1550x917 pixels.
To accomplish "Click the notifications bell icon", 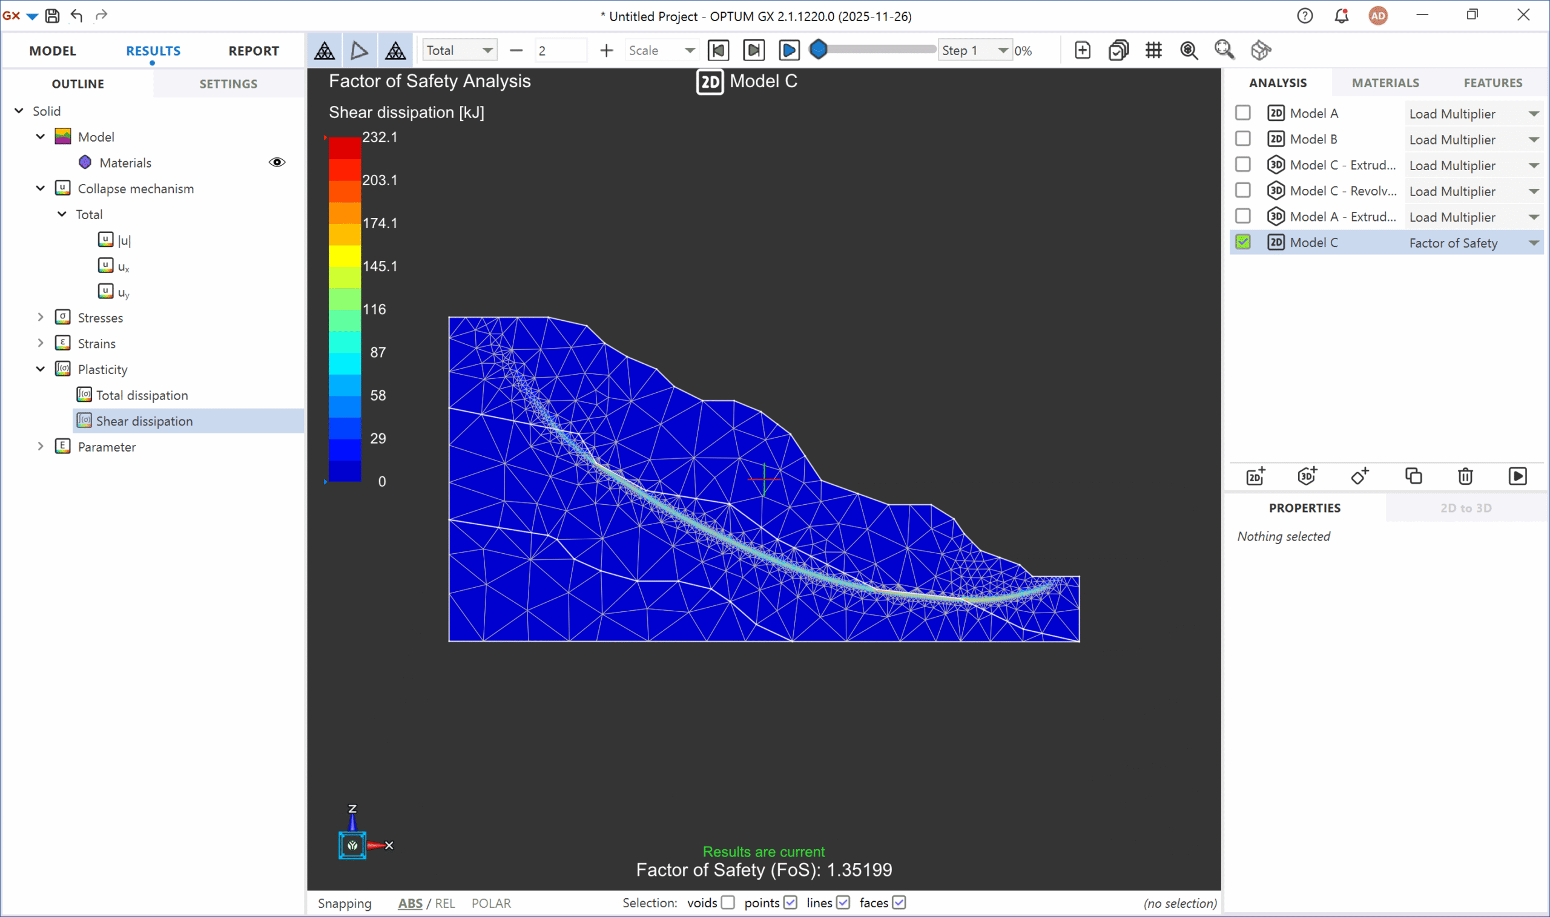I will click(1341, 16).
